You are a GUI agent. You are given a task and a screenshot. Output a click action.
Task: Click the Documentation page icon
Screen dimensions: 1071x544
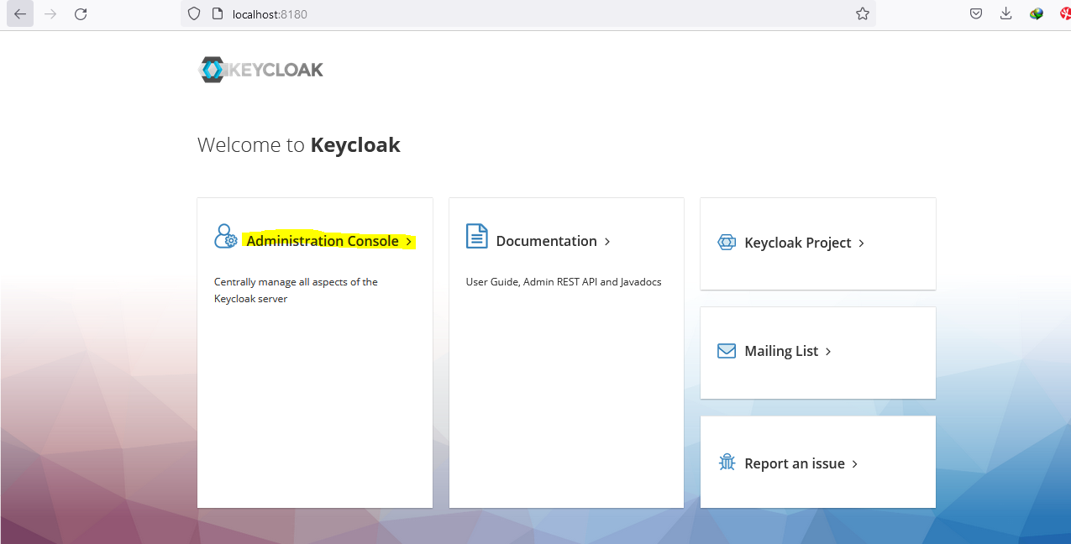[x=477, y=236]
